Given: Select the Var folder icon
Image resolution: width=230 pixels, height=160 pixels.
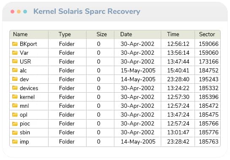Looking at the screenshot, I should 15,53.
